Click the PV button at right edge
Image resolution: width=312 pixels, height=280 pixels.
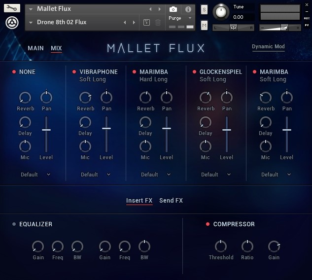tap(307, 25)
